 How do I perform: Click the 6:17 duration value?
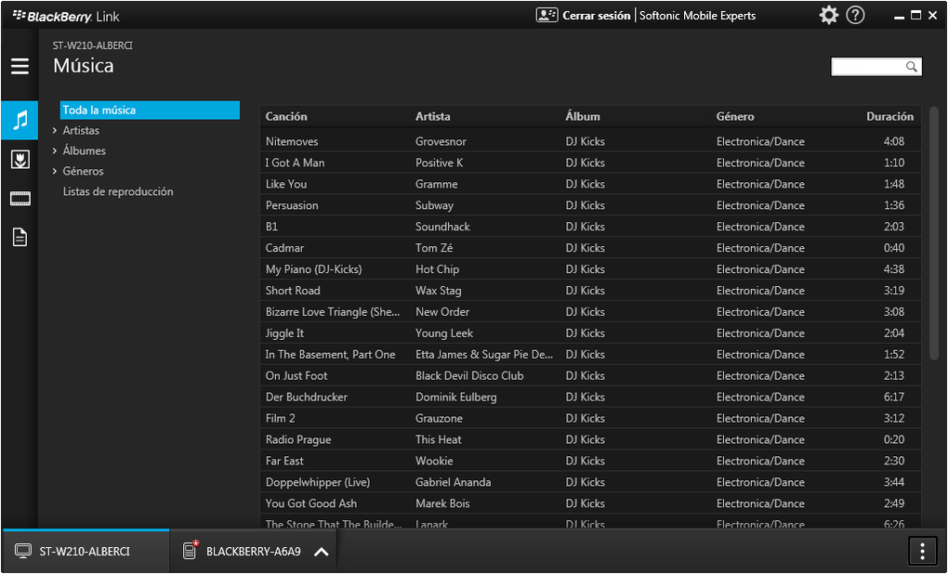[x=893, y=397]
